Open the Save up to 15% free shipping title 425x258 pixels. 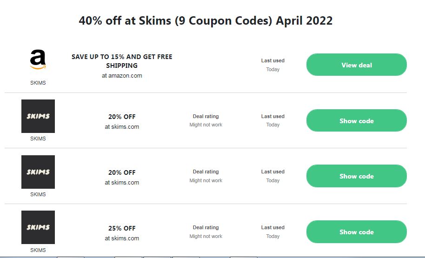(122, 61)
